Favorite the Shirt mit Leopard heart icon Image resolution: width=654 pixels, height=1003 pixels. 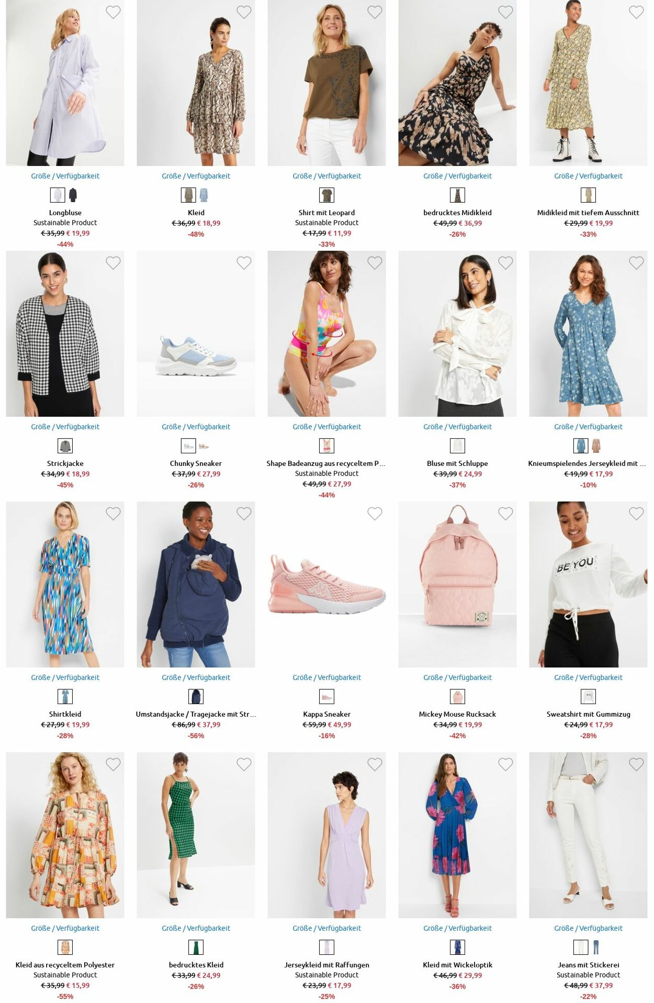click(x=375, y=12)
